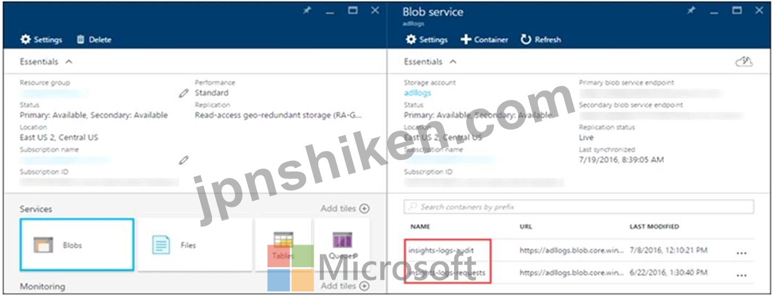The width and height of the screenshot is (772, 296).
Task: Pin the Blob service blade
Action: point(691,10)
